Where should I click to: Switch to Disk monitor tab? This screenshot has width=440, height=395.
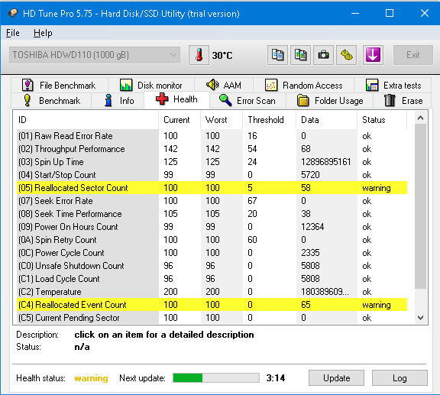click(x=151, y=85)
